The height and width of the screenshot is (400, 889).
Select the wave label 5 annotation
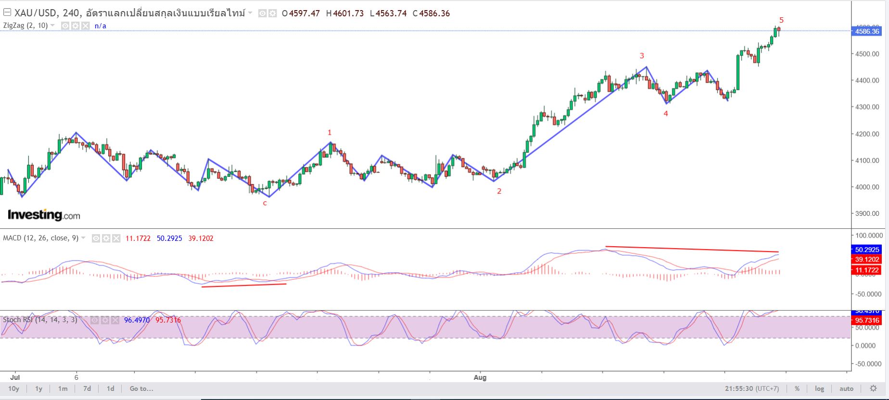click(x=781, y=20)
